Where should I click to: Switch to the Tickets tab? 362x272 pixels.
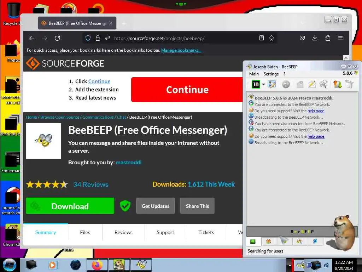tap(206, 232)
